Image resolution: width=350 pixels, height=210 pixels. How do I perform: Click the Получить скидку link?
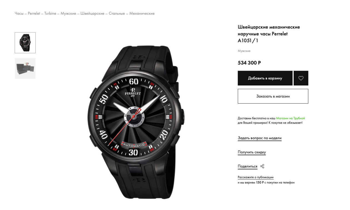(252, 152)
